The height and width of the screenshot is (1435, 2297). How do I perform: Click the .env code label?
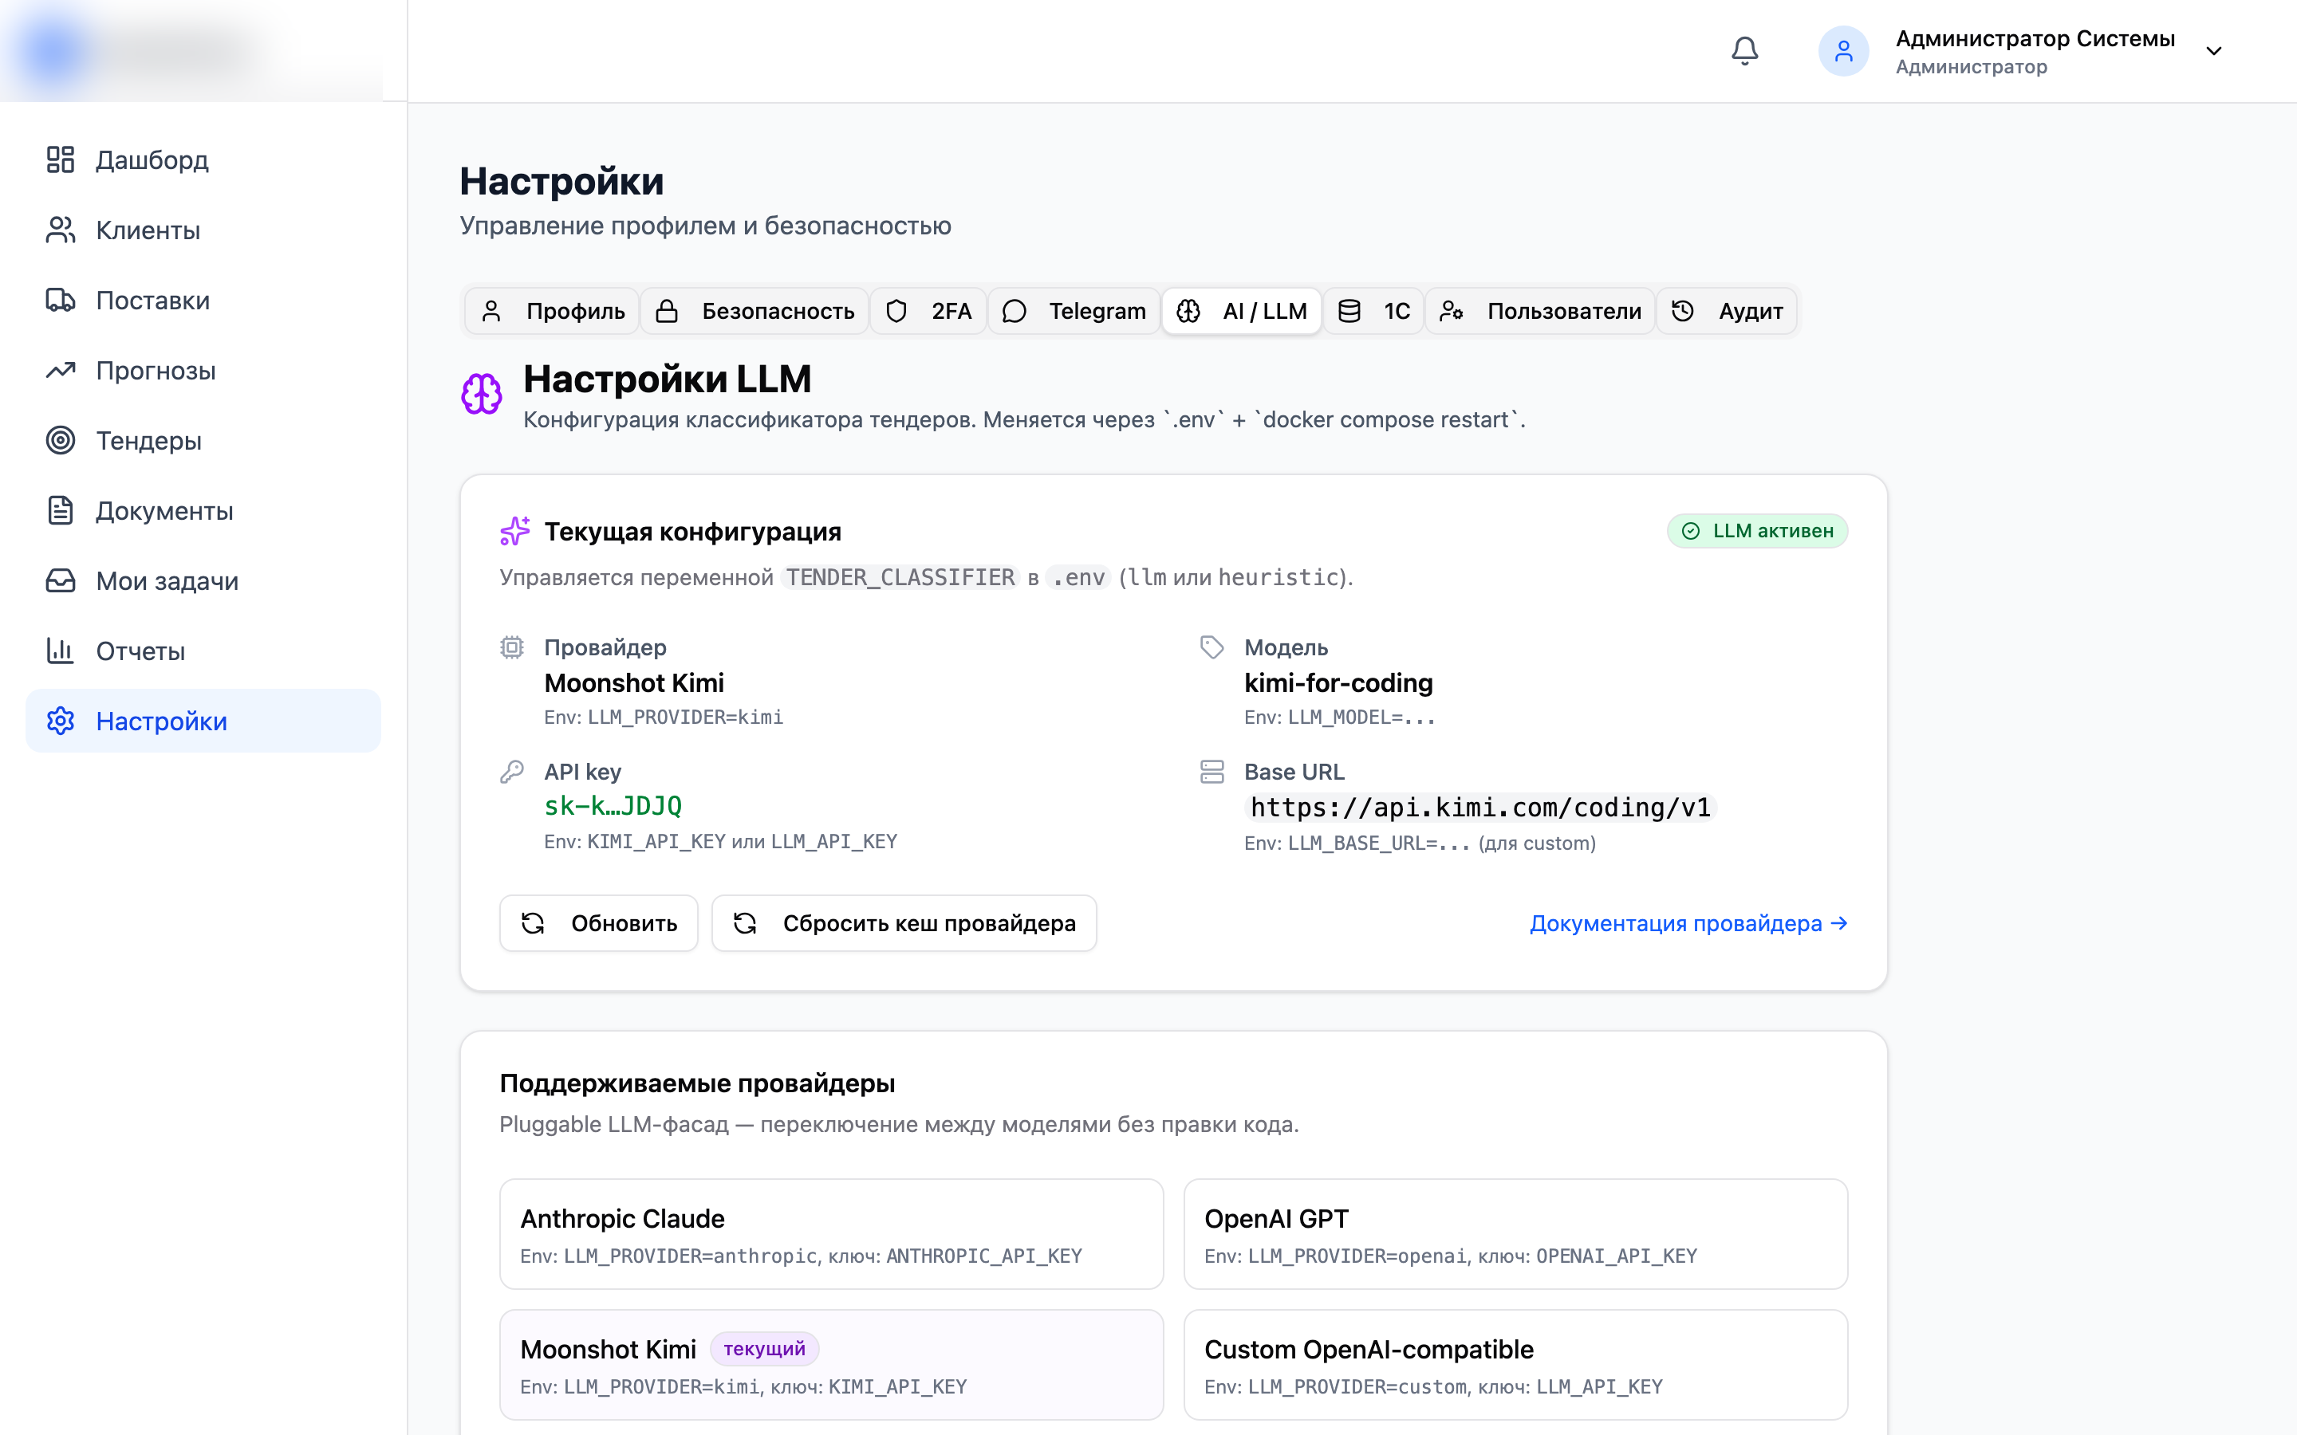coord(1078,577)
